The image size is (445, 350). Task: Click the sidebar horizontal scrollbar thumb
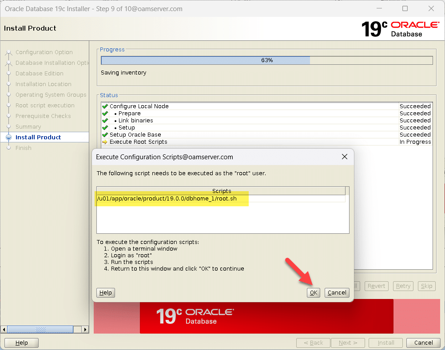(40, 329)
